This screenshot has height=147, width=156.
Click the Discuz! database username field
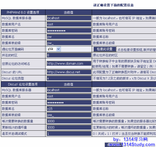(69, 96)
